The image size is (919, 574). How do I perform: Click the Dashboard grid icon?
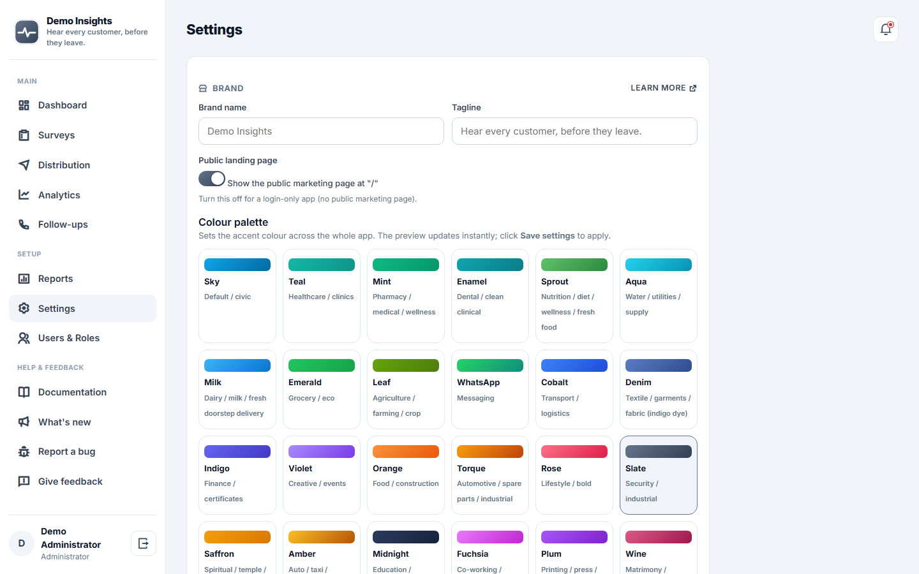24,105
